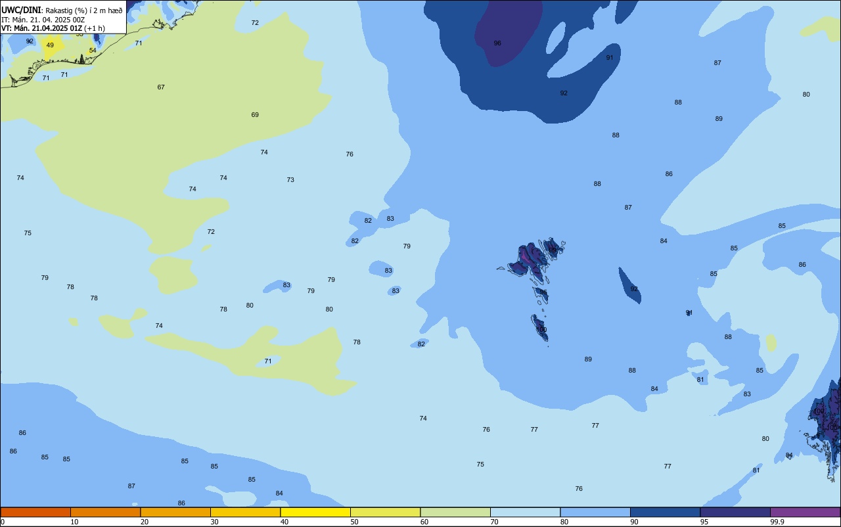This screenshot has height=527, width=841.
Task: Click the humidity value 67
Action: [161, 87]
